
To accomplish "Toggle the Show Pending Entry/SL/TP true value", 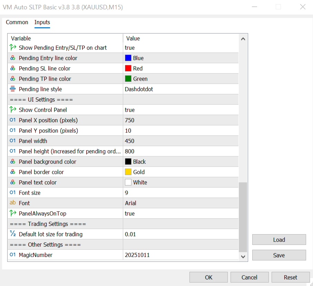I will click(181, 48).
